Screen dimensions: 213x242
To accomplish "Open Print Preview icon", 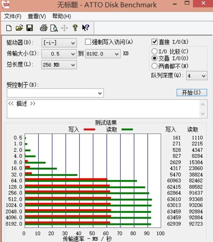I will pos(54,28).
